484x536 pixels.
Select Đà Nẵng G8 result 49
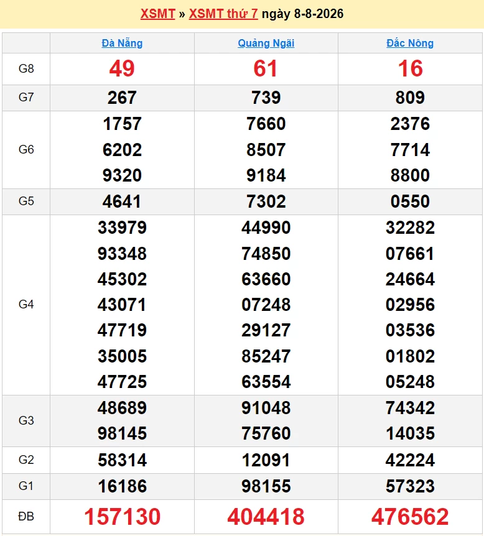pos(122,68)
